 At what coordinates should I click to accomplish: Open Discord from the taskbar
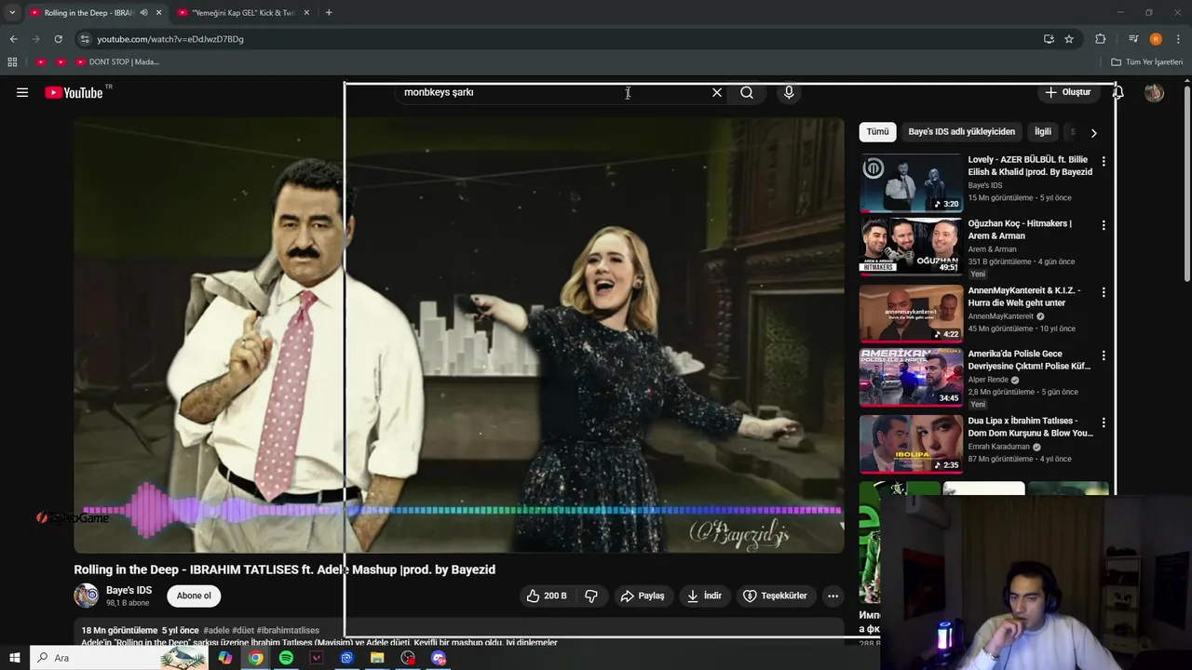click(x=439, y=658)
